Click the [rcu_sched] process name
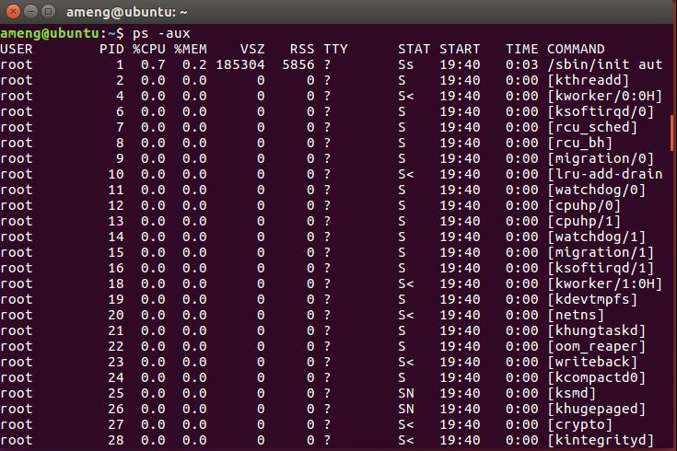Image resolution: width=677 pixels, height=451 pixels. coord(592,127)
